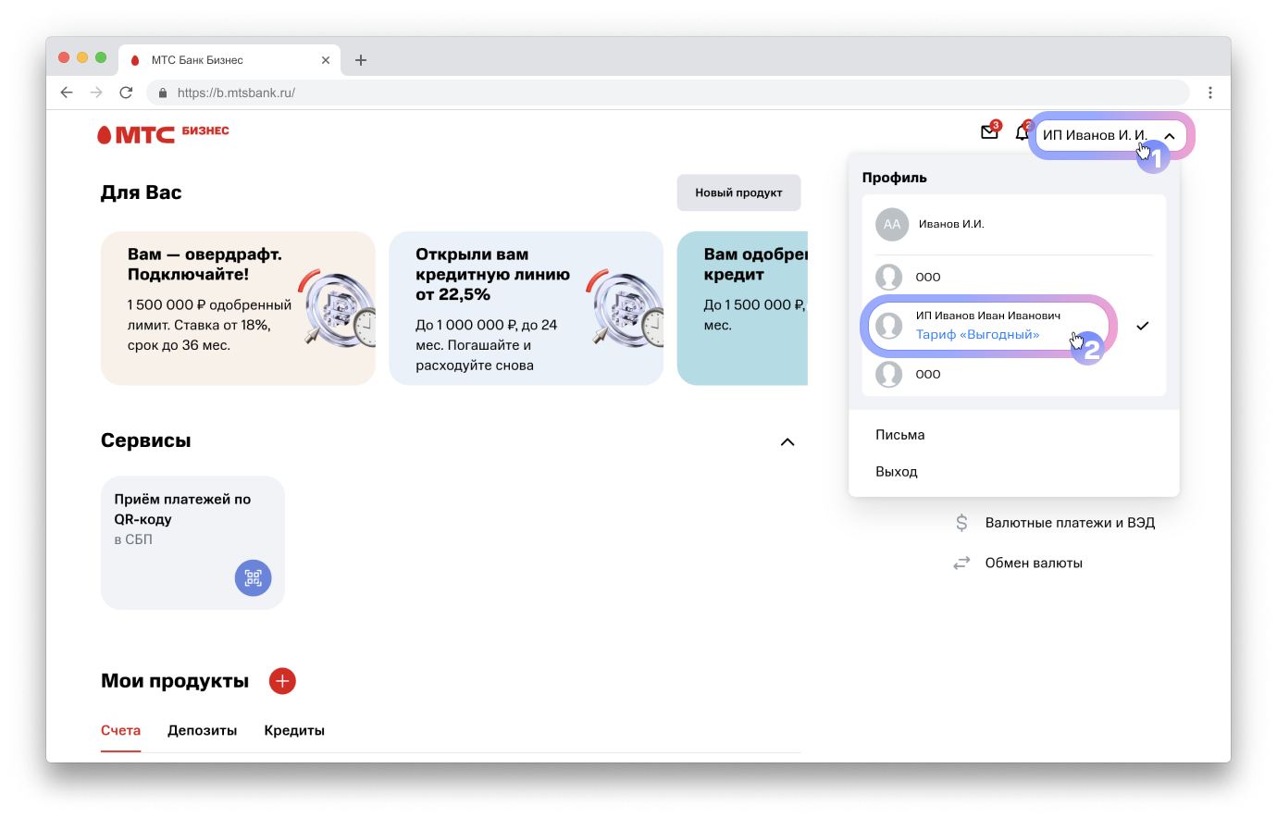Collapse the ИП Иванов И. И. profile dropdown
Screen dimensions: 1277x818
tap(1170, 136)
